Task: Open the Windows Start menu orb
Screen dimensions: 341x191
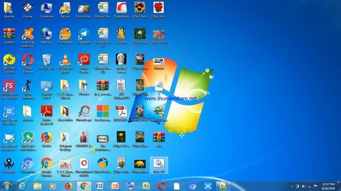Action: tap(6, 186)
